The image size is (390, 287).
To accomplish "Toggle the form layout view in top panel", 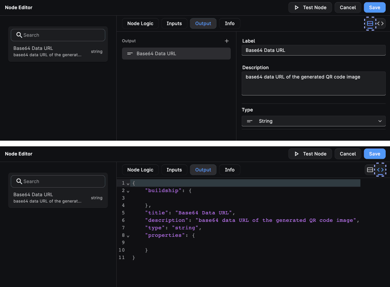I will point(370,23).
